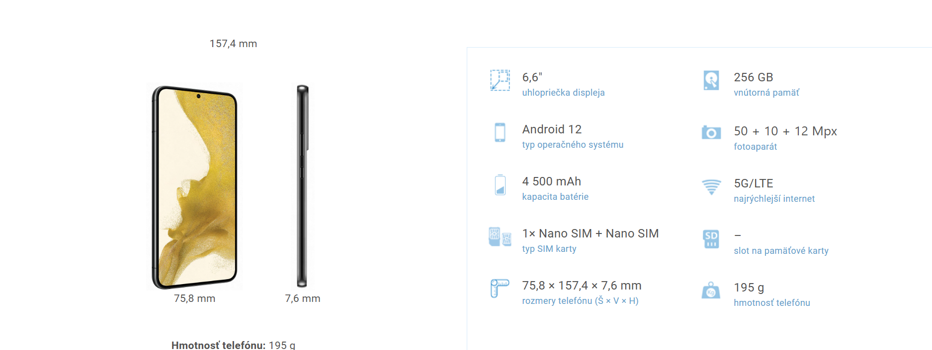The width and height of the screenshot is (932, 350).
Task: Click the side profile phone image
Action: 302,186
